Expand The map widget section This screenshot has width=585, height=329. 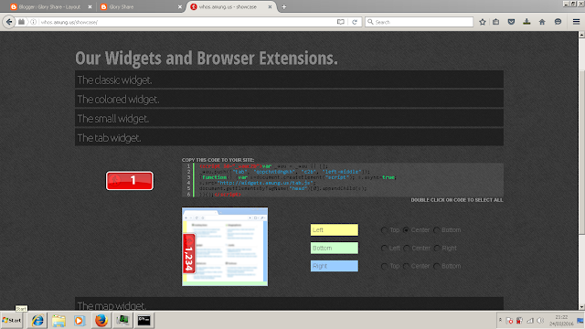click(x=289, y=304)
